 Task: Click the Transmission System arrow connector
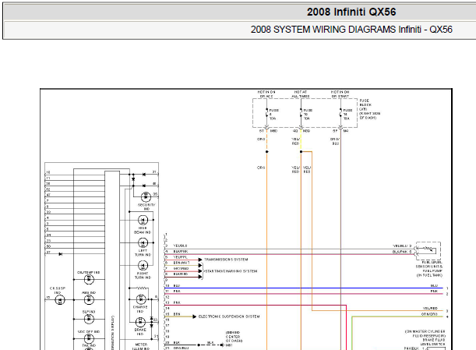pyautogui.click(x=200, y=260)
